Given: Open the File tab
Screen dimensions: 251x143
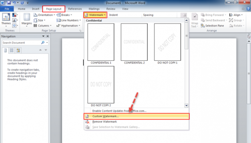Looking at the screenshot, I should pyautogui.click(x=7, y=9).
